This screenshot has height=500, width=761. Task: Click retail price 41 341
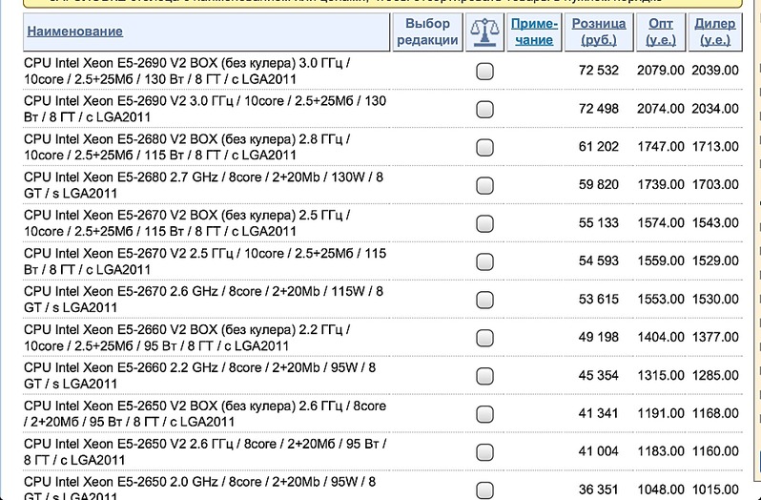[x=599, y=413]
